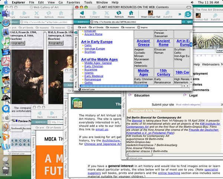Click Frans Hals male portrait thumbnail

point(28,77)
